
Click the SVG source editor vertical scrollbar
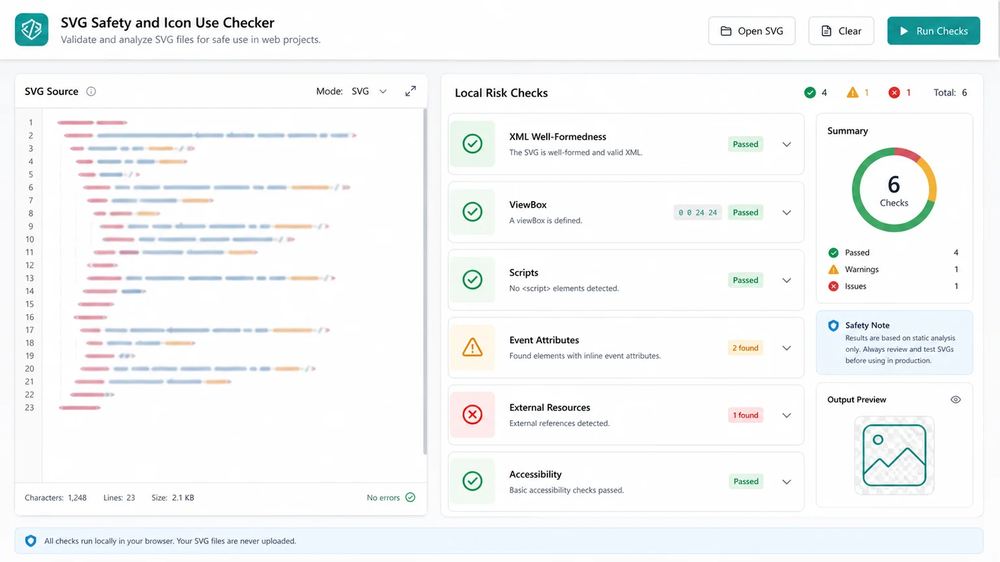coord(424,282)
